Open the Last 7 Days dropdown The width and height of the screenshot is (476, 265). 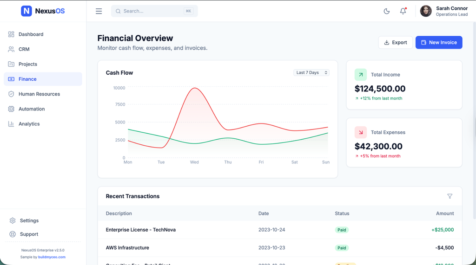311,73
